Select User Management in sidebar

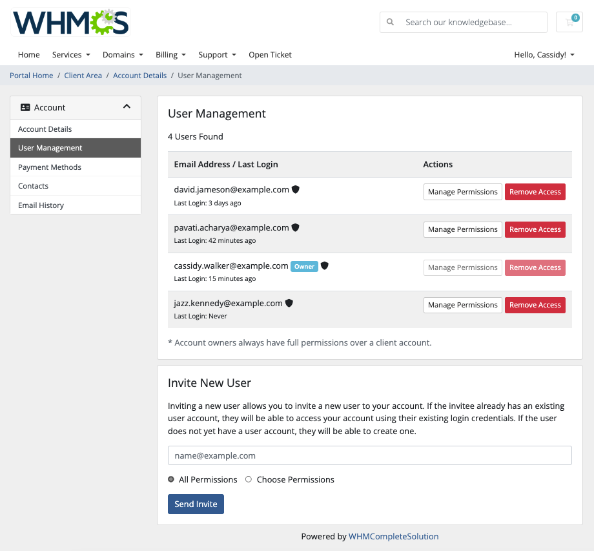(76, 148)
